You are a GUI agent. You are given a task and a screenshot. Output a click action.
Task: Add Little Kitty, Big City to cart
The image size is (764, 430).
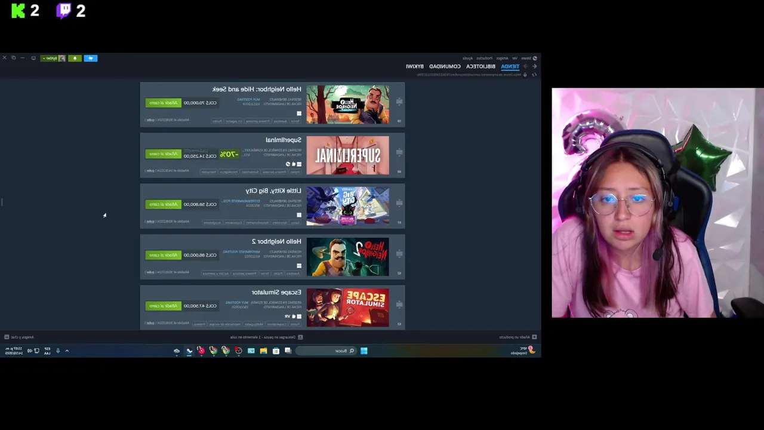coord(163,204)
